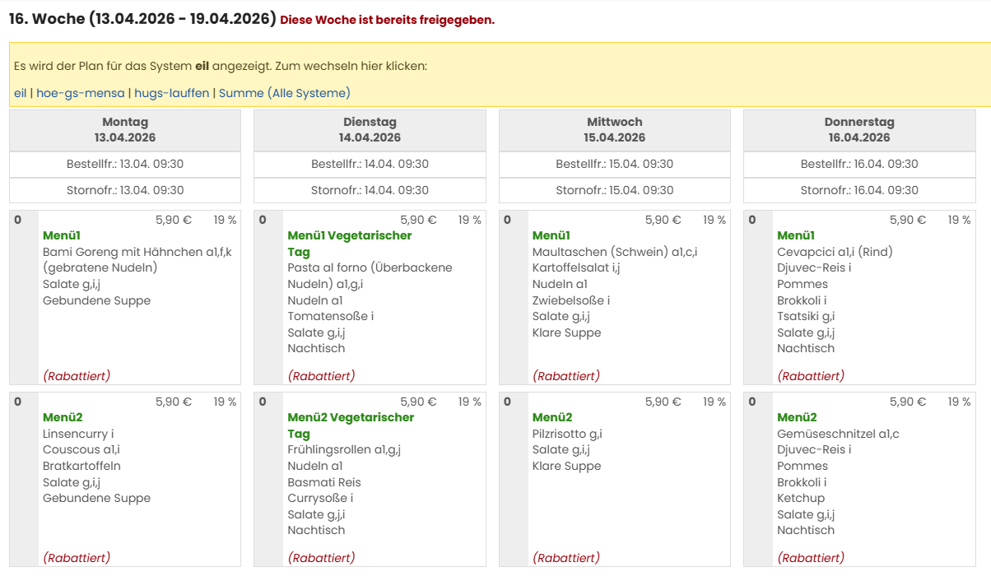Screen dimensions: 991x581
Task: Select Thursday's Menü2 title above Gemüseschnitzel
Action: (796, 417)
